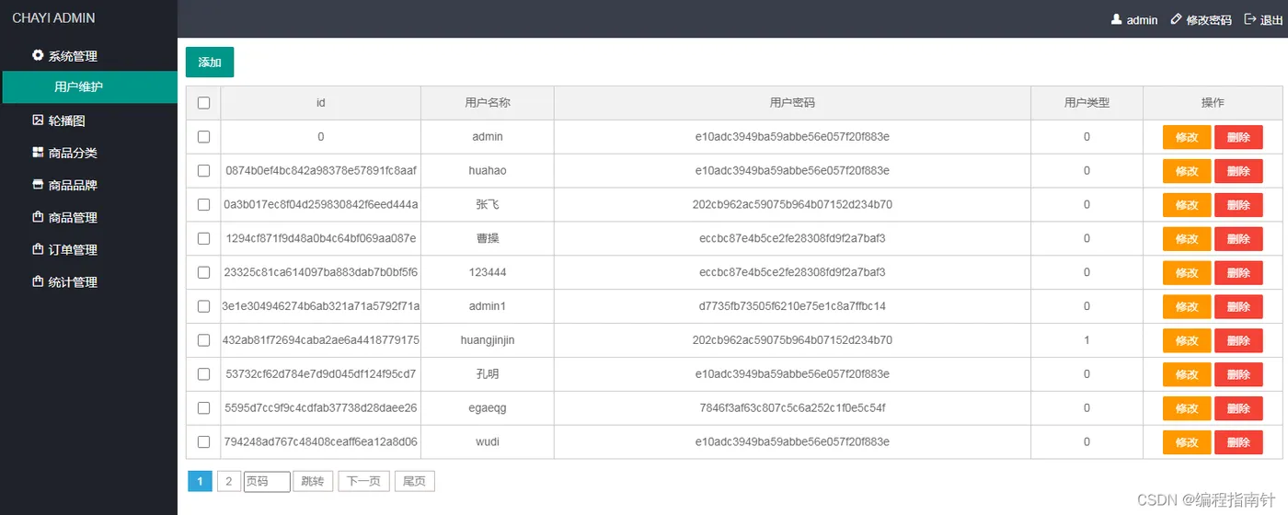This screenshot has width=1288, height=515.
Task: Go to page 2 in pagination
Action: click(x=229, y=481)
